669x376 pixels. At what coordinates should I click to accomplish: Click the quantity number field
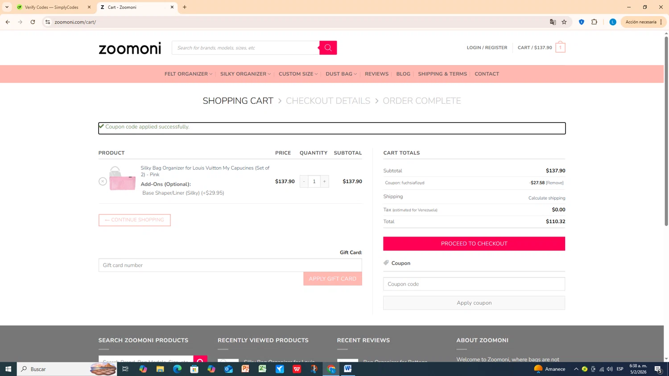click(314, 181)
